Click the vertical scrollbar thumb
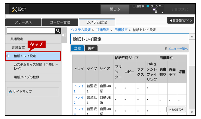Viewport: 201px width, 119px height. click(x=192, y=53)
